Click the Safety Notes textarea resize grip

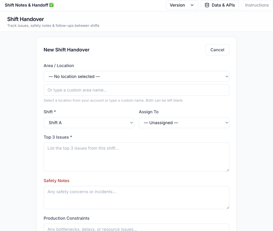tap(227, 207)
